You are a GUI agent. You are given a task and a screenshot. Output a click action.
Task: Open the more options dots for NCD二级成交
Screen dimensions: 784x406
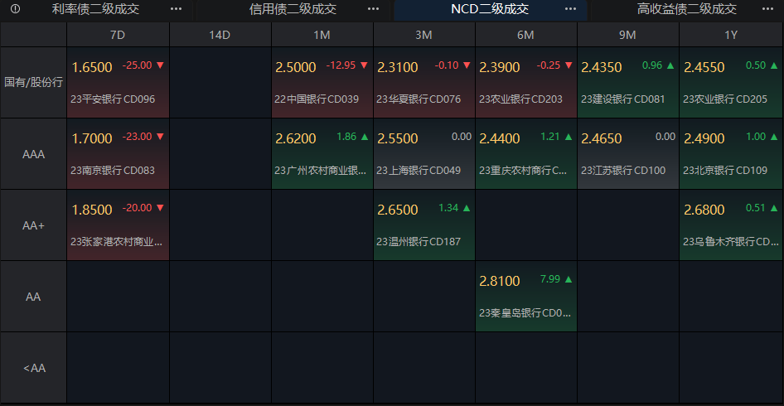tap(570, 9)
